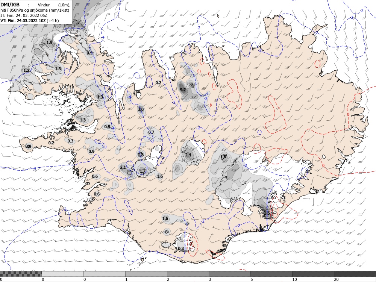
Task: Select the legend scale label 20
Action: pos(336,279)
